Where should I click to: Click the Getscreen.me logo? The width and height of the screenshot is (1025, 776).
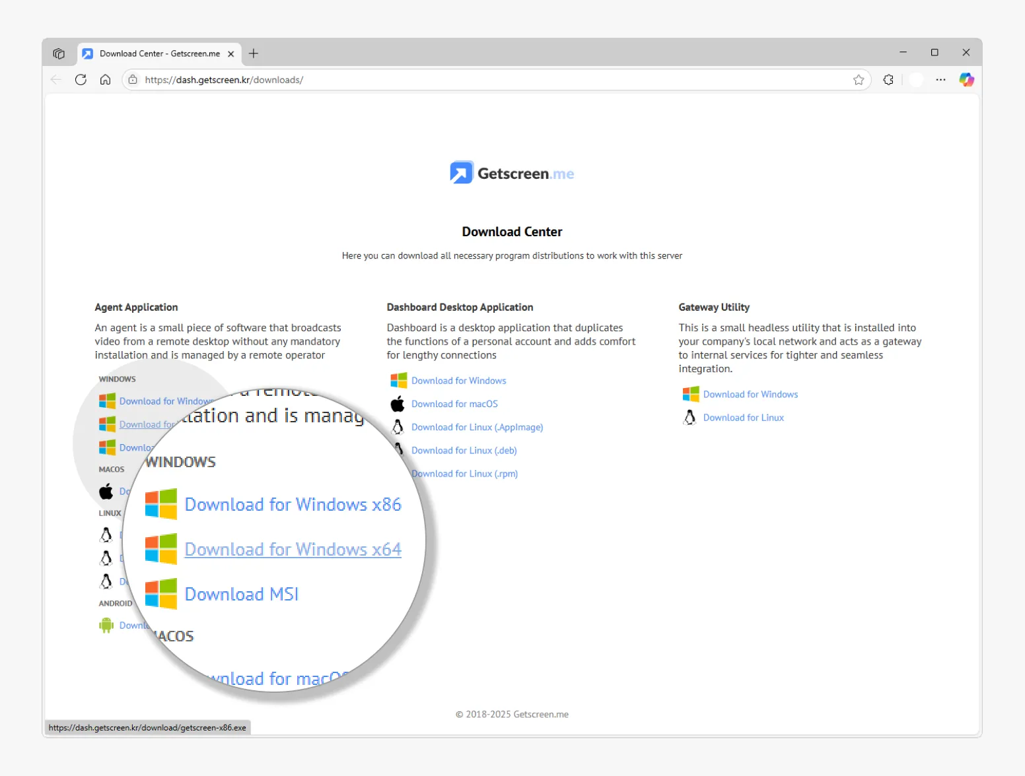(x=512, y=173)
